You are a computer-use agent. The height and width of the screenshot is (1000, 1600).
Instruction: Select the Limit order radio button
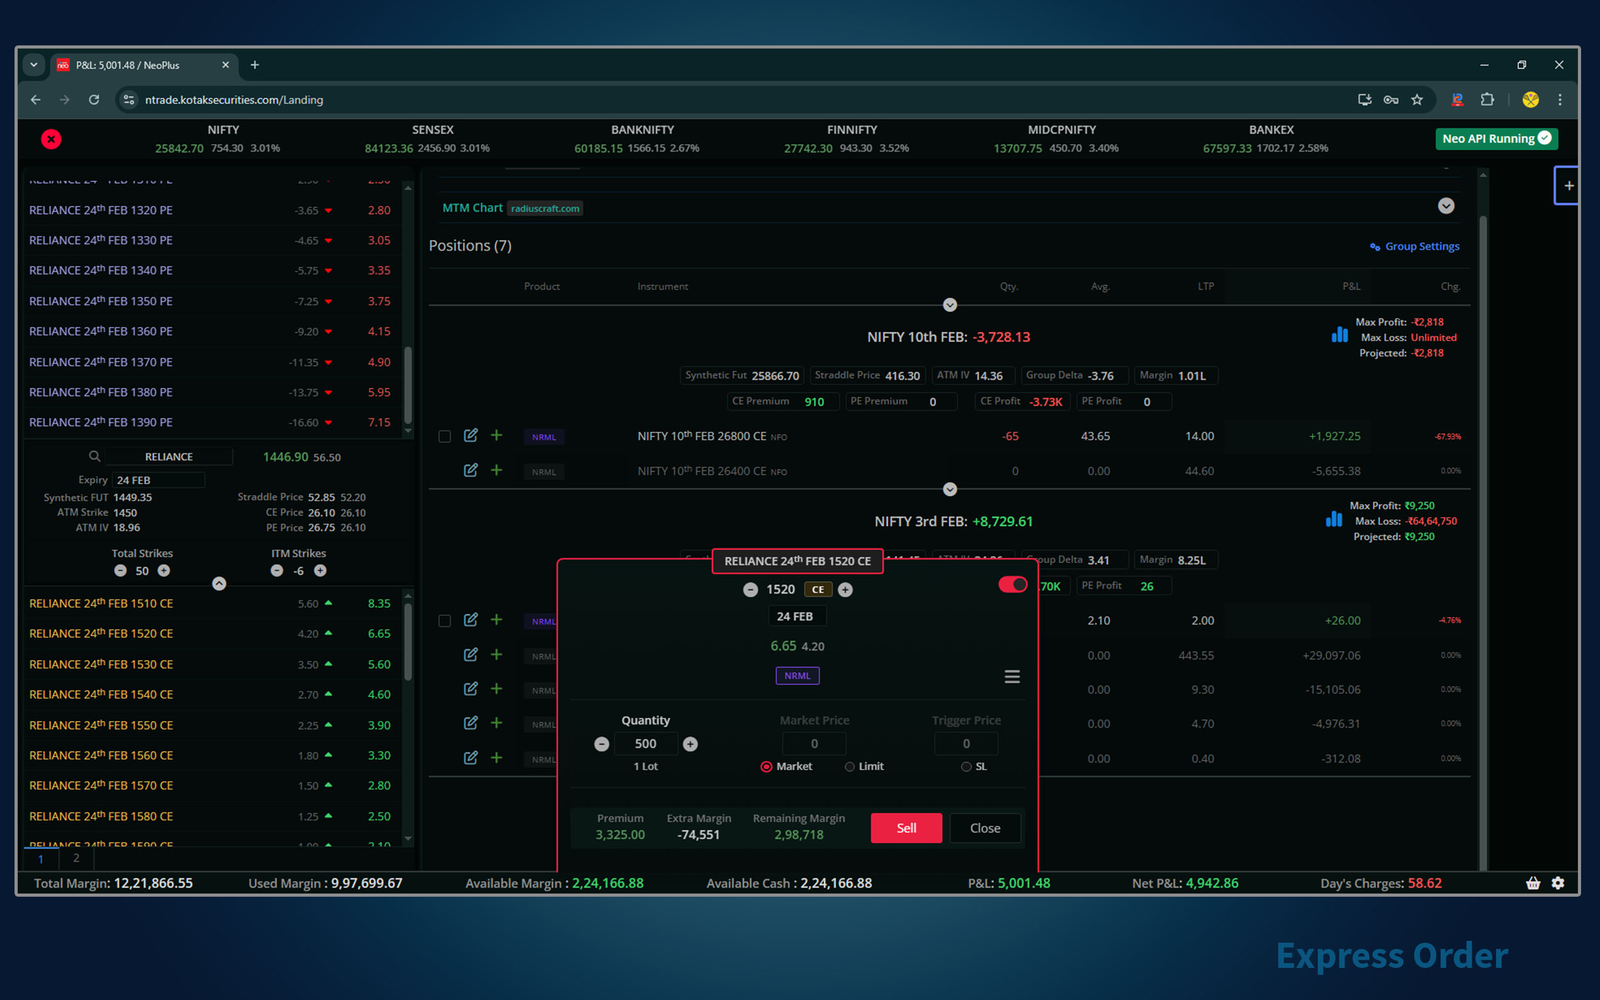pos(849,766)
